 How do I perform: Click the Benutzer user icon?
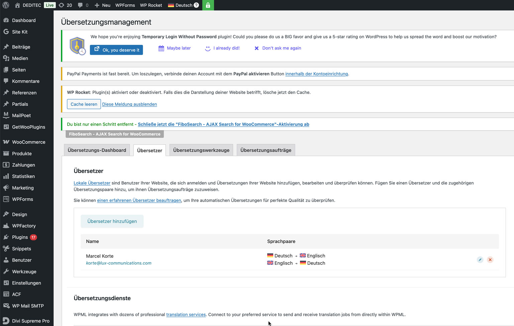(6, 260)
